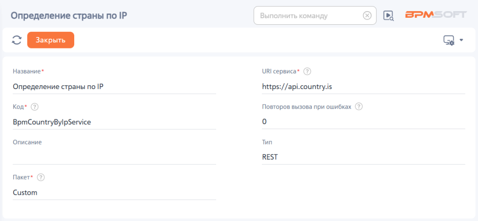Click the refresh arrows icon
Screen dimensions: 478x221
pyautogui.click(x=16, y=40)
